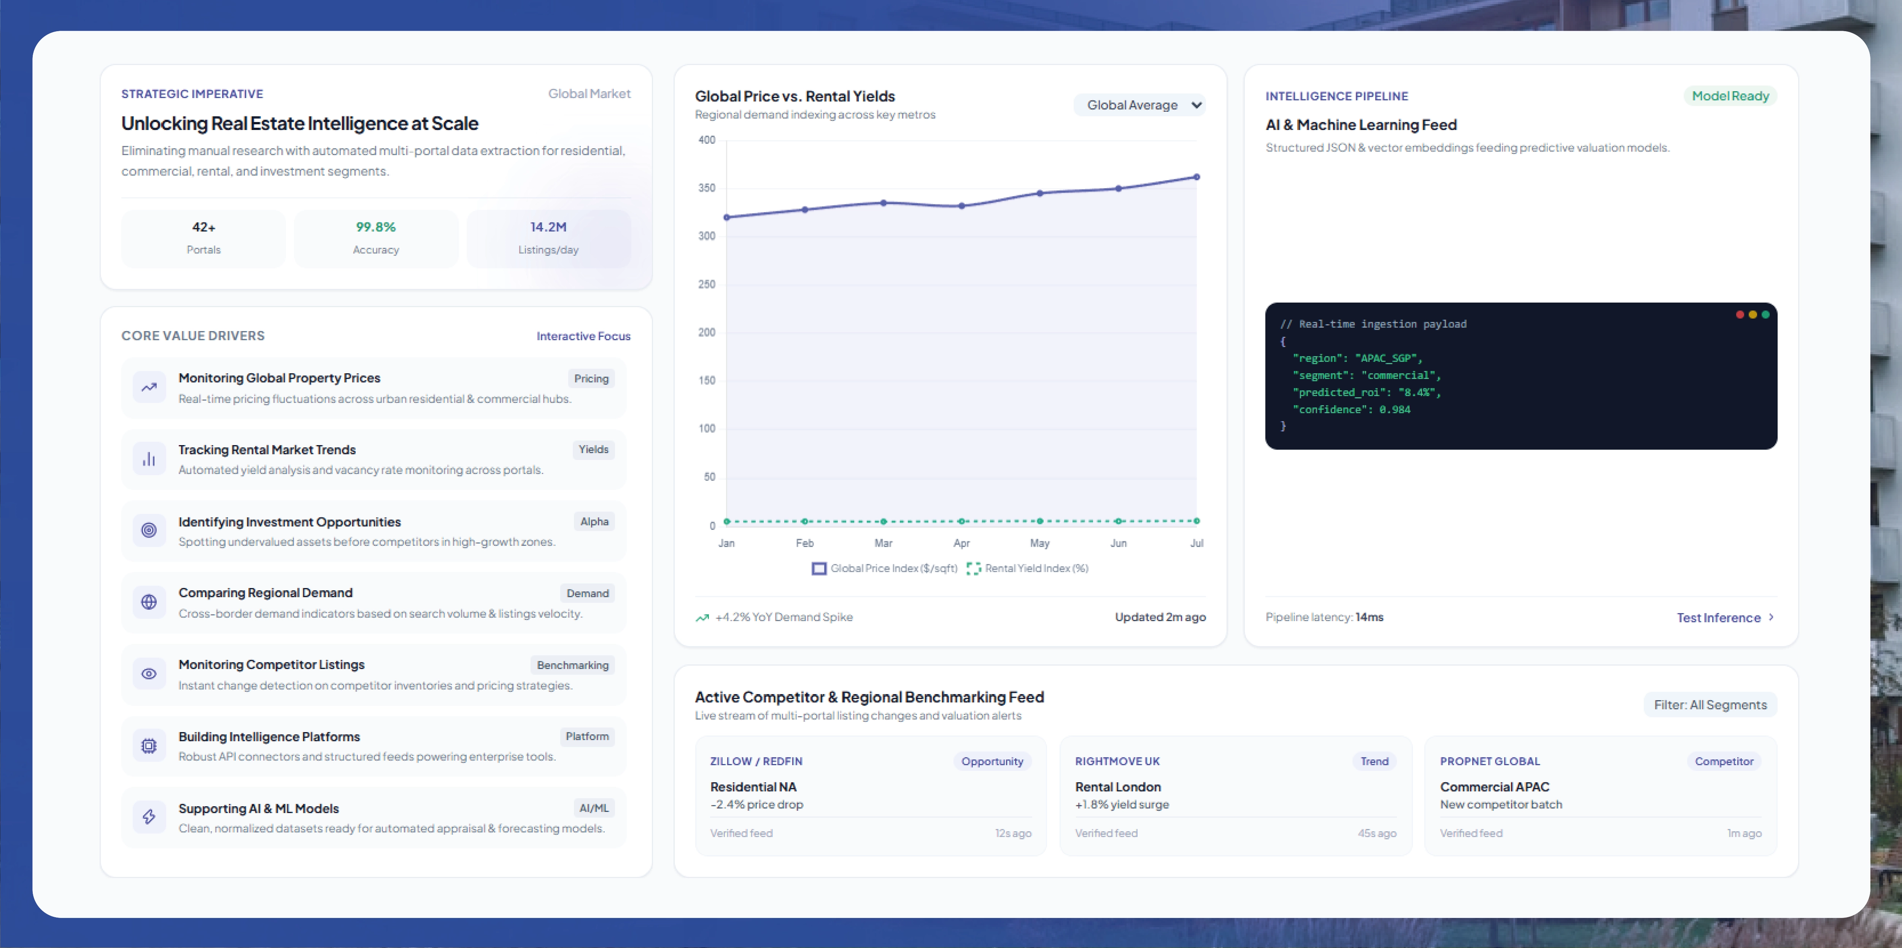Select the Benchmarking tag

(x=573, y=666)
